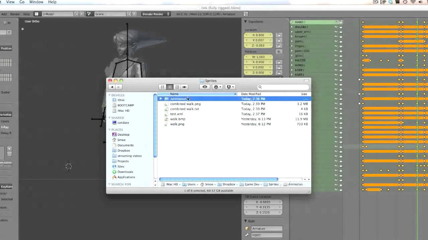Toggle lock icon on palm.l.001 channel
This screenshot has width=428, height=240.
tap(341, 51)
